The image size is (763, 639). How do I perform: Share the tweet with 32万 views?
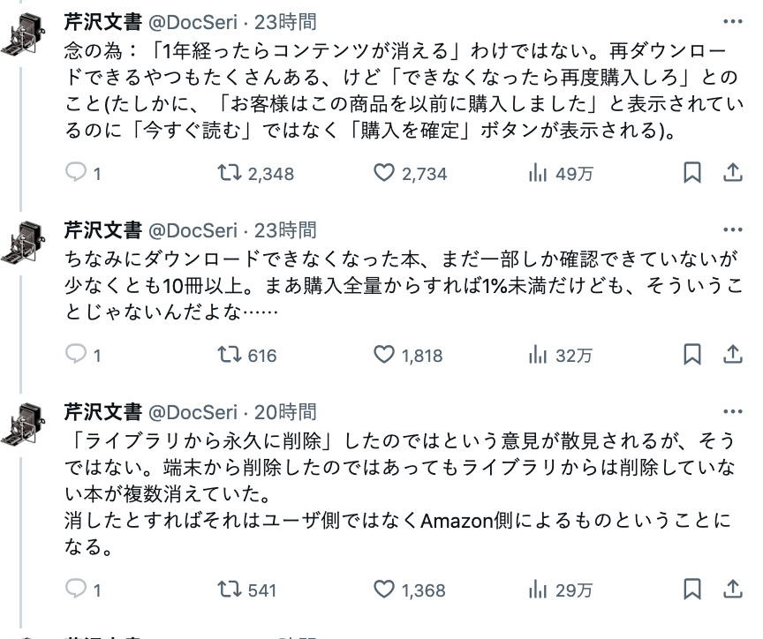pos(733,355)
